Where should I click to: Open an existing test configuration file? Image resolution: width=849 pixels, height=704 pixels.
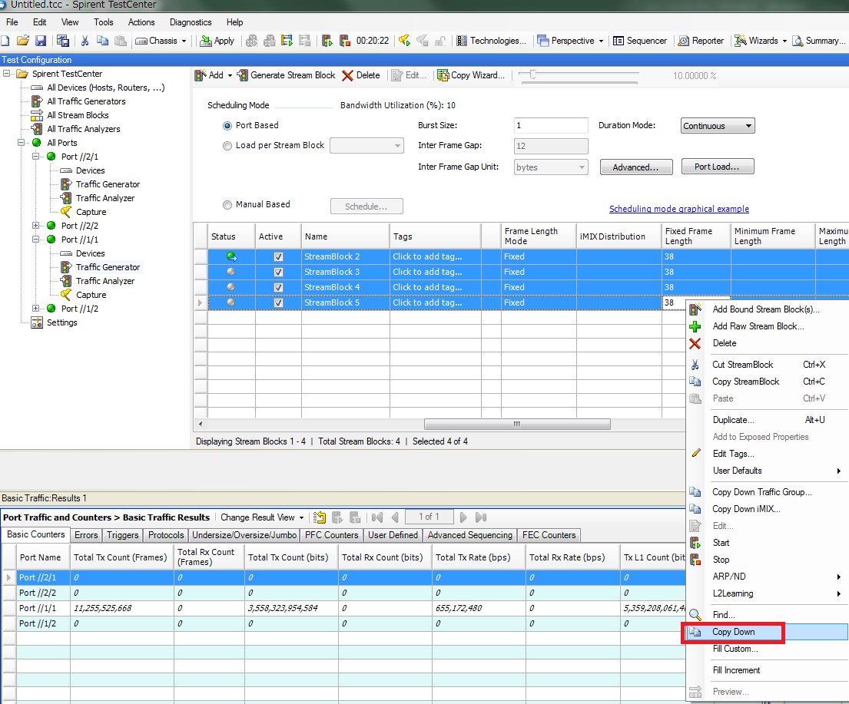tap(23, 41)
